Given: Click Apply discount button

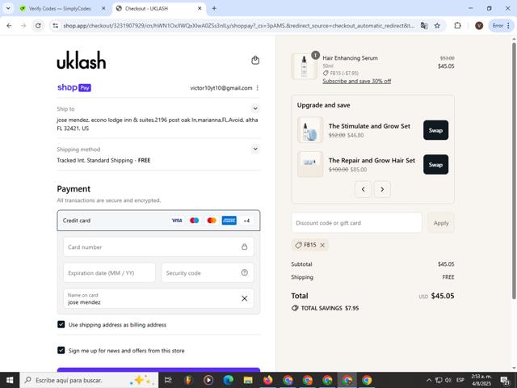Looking at the screenshot, I should 441,223.
